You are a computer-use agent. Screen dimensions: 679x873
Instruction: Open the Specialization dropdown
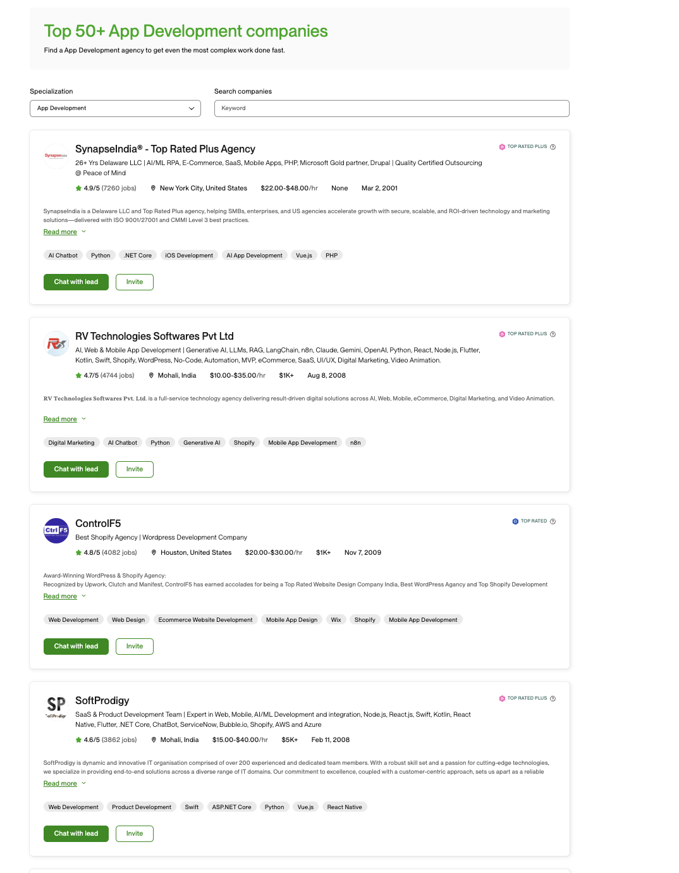click(115, 108)
